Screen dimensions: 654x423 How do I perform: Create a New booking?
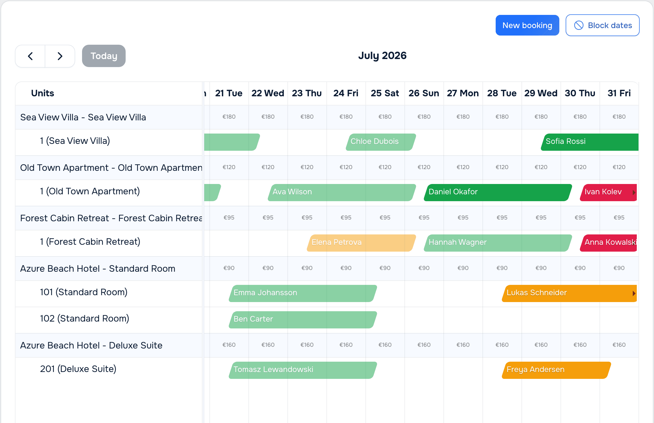click(x=527, y=25)
